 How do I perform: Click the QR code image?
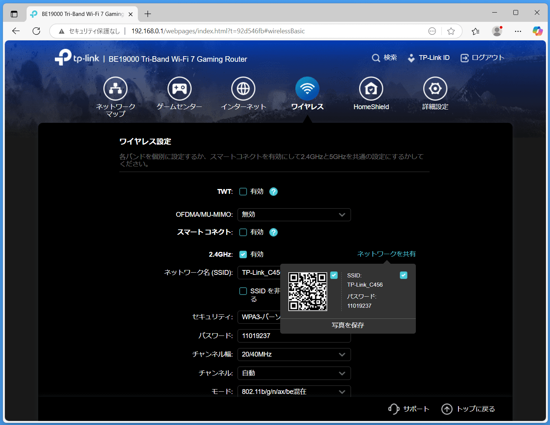pyautogui.click(x=308, y=291)
